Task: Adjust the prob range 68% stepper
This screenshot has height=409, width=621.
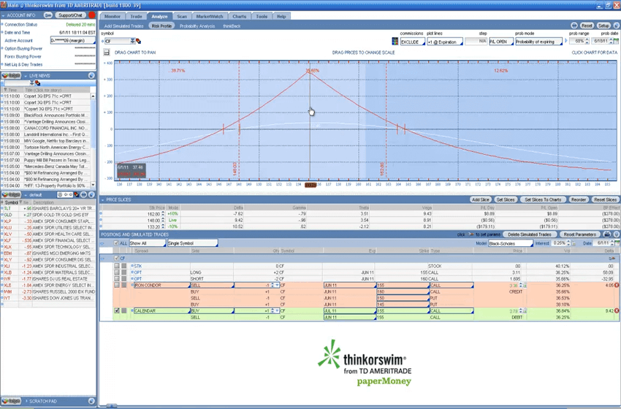Action: tap(587, 41)
